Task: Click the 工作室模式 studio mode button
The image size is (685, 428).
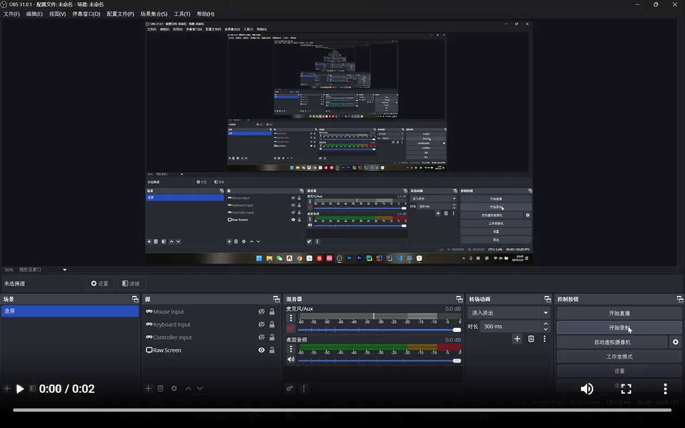Action: click(x=619, y=357)
